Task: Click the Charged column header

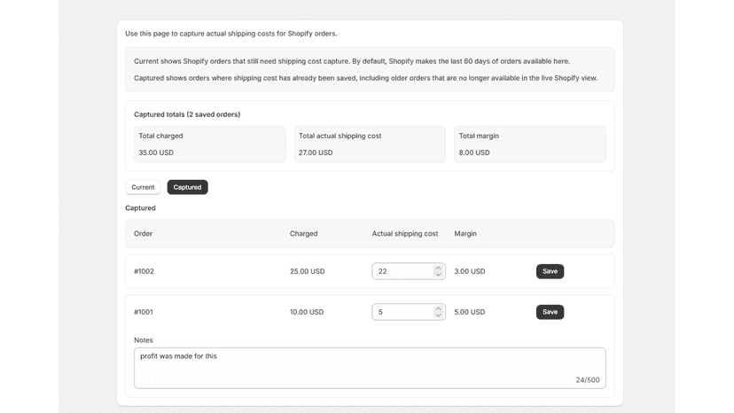Action: click(x=304, y=234)
